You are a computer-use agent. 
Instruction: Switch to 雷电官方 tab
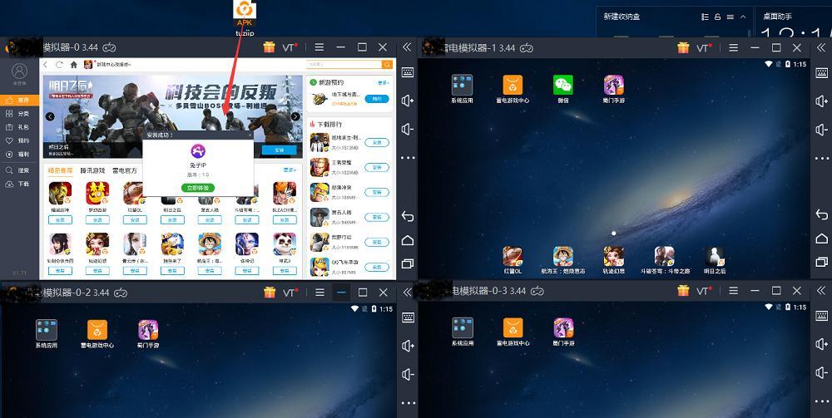click(x=125, y=170)
